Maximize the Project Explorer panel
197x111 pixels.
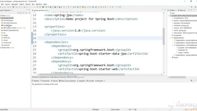29,10
